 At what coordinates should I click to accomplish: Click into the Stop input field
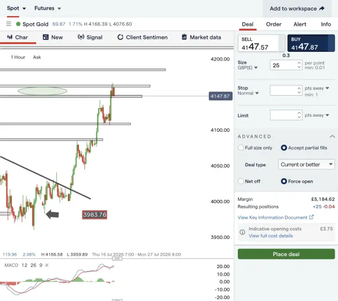pos(283,90)
